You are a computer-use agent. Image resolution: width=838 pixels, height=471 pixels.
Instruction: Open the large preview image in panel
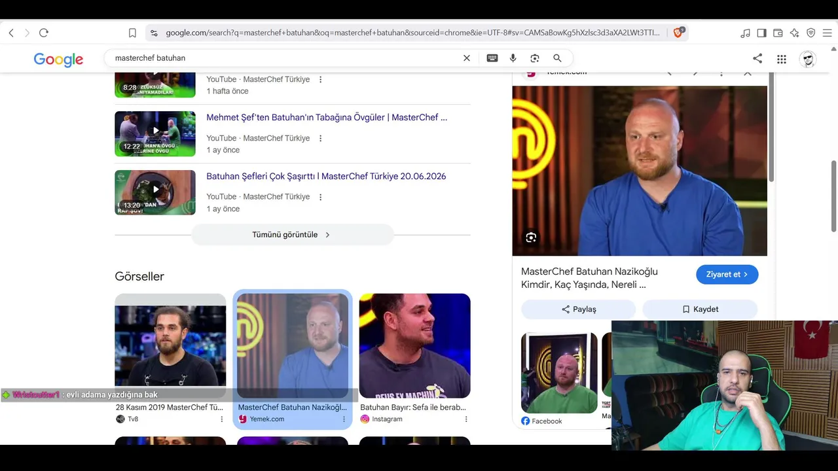[640, 171]
